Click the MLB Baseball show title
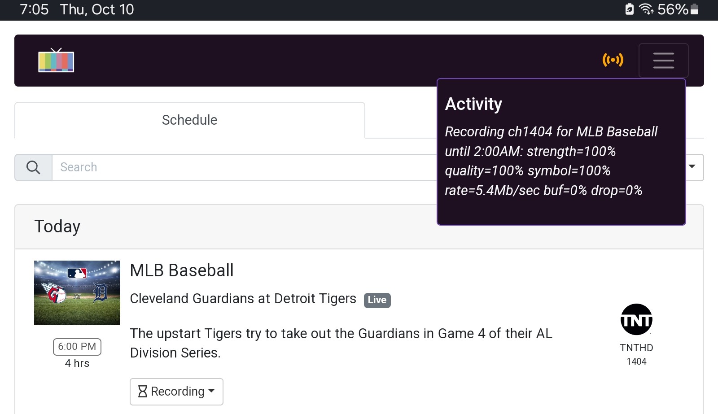Viewport: 718px width, 414px height. point(181,270)
